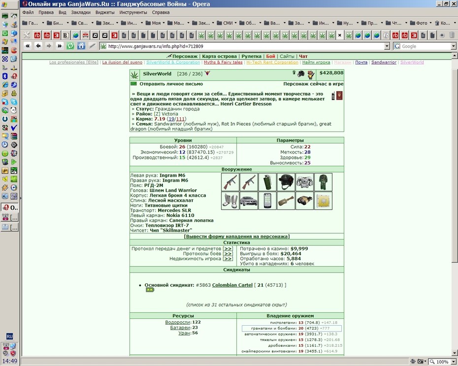Open the Чат link
This screenshot has height=366, width=458.
coord(303,57)
